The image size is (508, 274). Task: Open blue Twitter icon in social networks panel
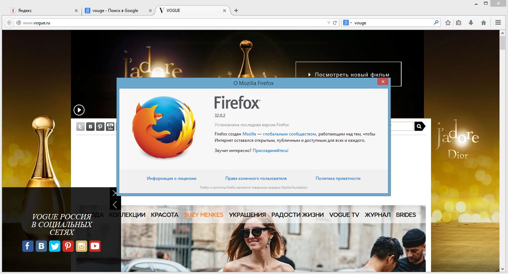(55, 246)
